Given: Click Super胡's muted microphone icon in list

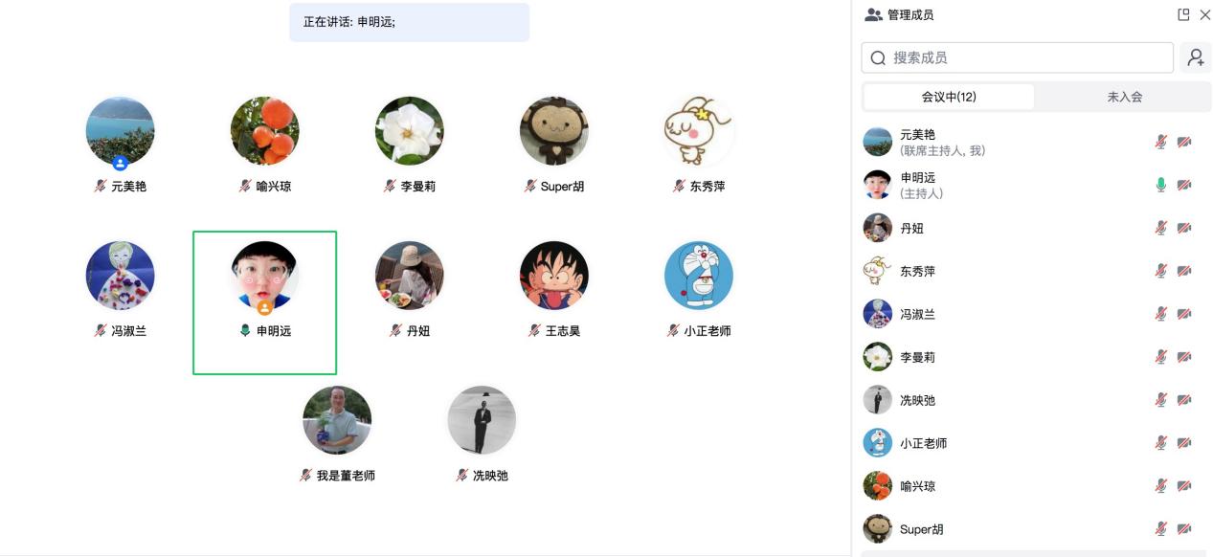Looking at the screenshot, I should tap(1161, 529).
